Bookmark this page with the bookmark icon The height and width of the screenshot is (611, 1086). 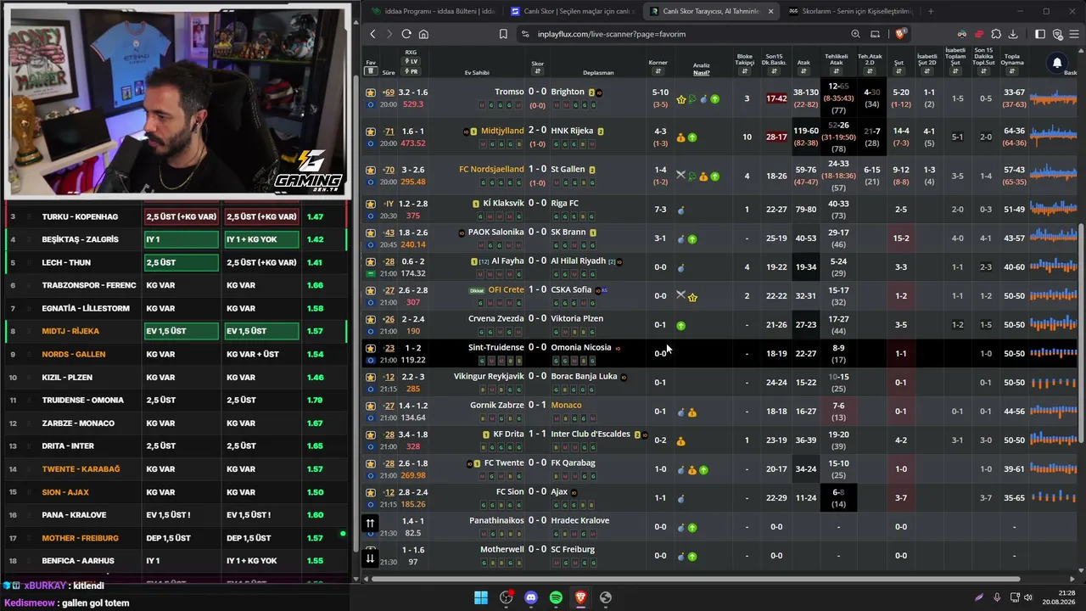(503, 34)
